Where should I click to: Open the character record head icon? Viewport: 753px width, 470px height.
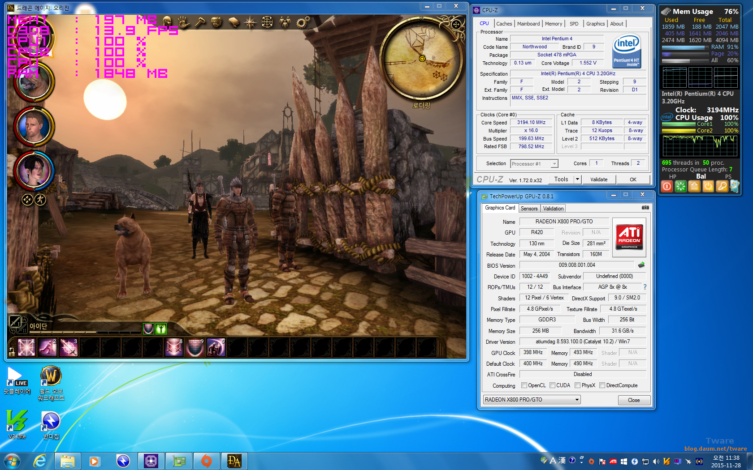(x=168, y=21)
